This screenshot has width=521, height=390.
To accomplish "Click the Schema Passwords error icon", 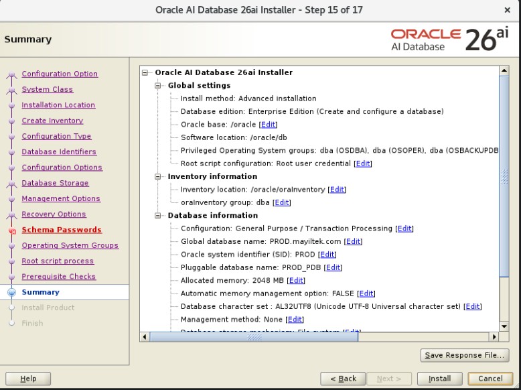I will 12,231.
